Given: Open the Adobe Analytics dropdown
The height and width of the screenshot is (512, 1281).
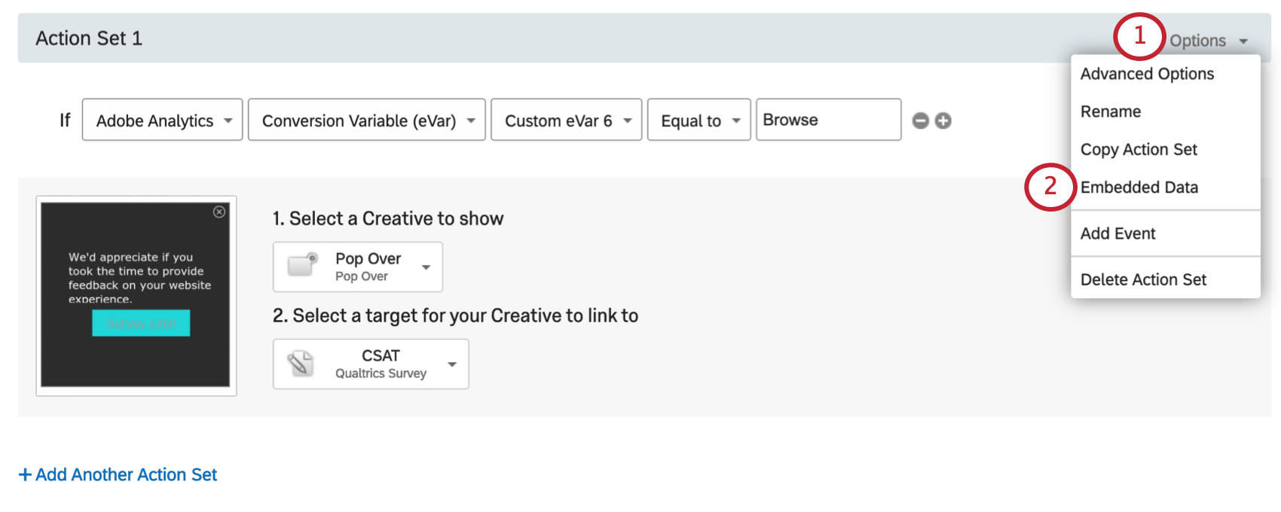Looking at the screenshot, I should (162, 120).
